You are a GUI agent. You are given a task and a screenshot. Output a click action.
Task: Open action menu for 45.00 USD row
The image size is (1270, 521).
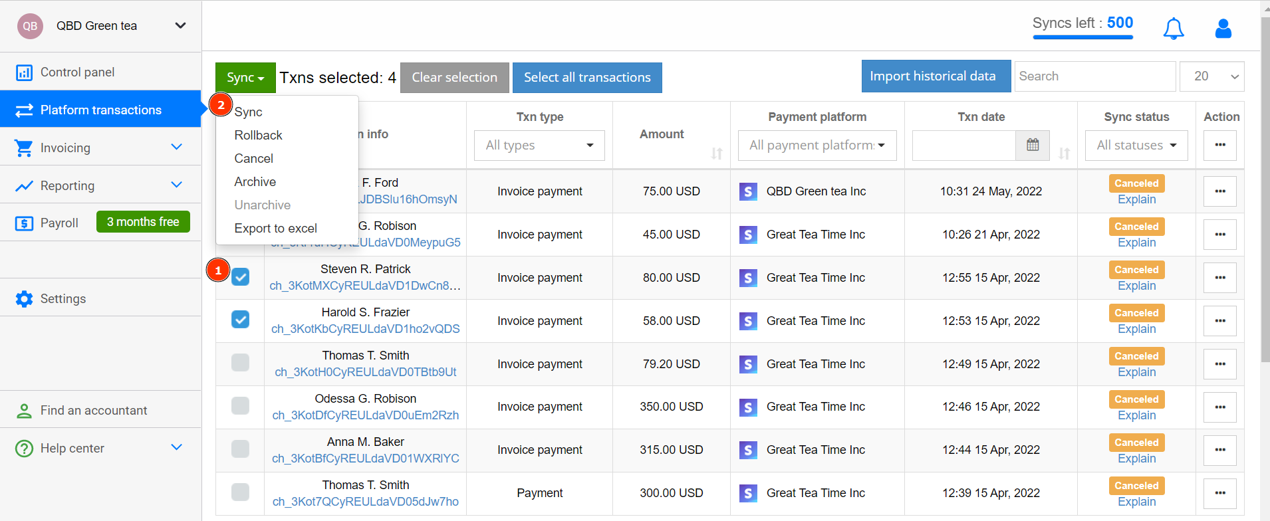point(1220,235)
